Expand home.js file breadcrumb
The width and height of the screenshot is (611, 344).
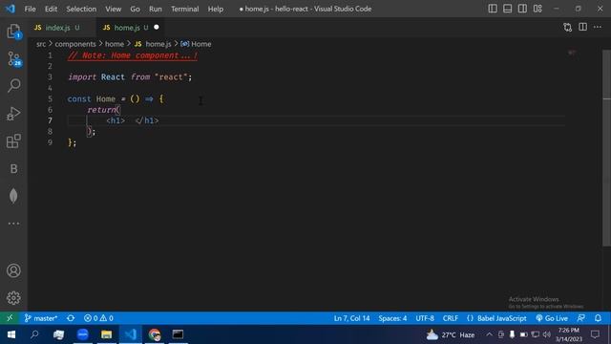click(153, 44)
